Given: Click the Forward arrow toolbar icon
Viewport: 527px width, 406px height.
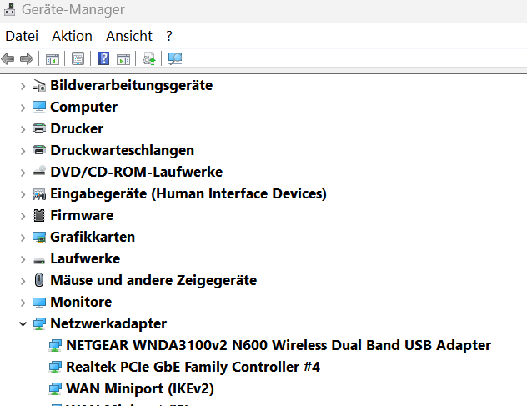Looking at the screenshot, I should pos(26,59).
